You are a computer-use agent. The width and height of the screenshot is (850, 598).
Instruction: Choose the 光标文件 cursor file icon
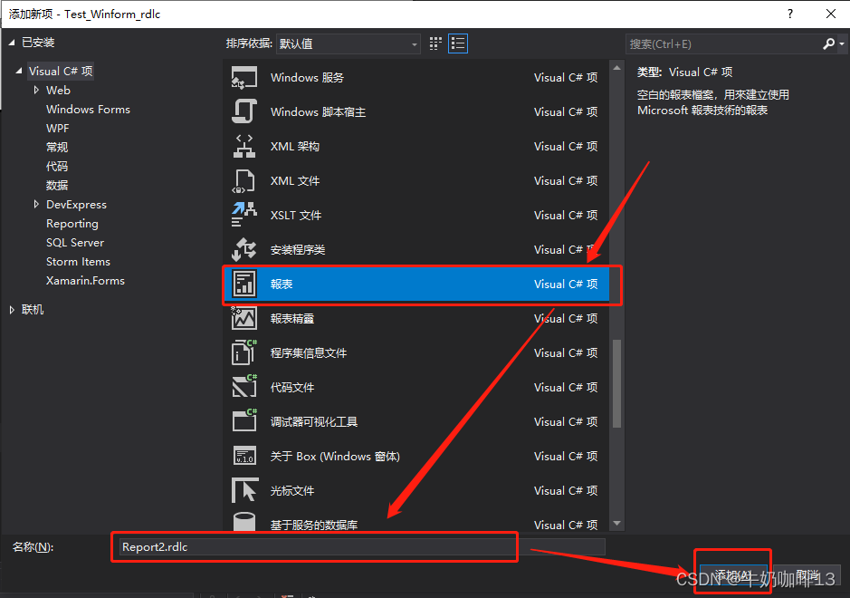[x=244, y=490]
